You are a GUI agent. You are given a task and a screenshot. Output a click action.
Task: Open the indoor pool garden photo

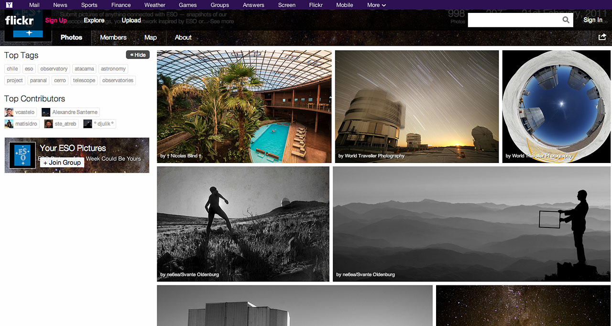point(244,106)
